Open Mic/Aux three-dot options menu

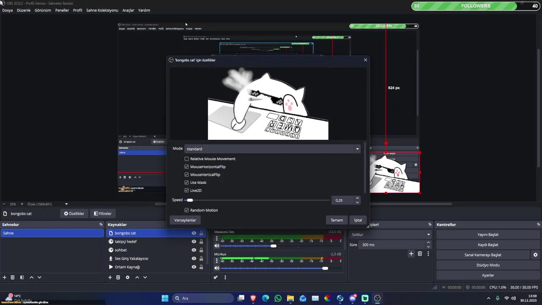tap(217, 261)
